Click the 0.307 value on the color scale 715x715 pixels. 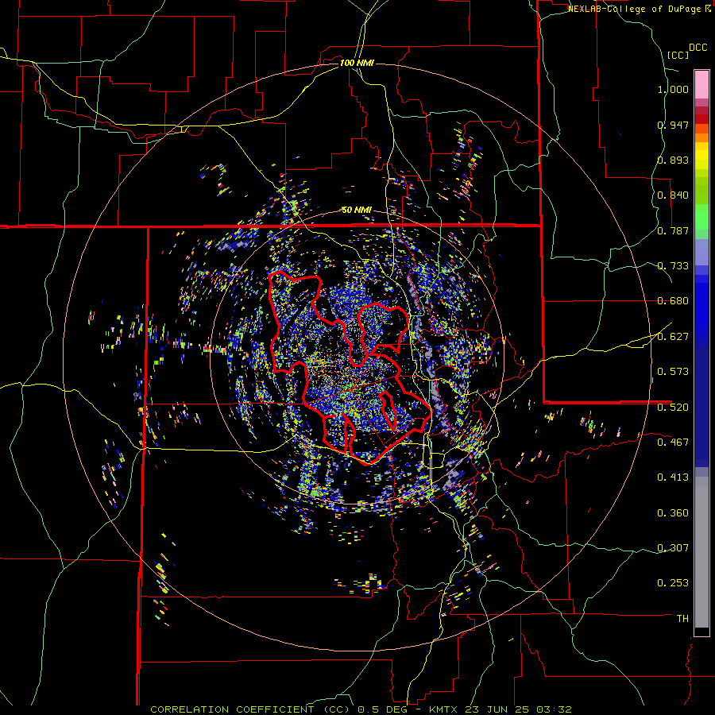(x=673, y=548)
